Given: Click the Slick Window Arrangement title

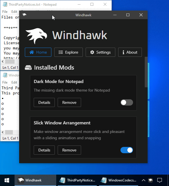Looking at the screenshot, I should [x=62, y=123].
